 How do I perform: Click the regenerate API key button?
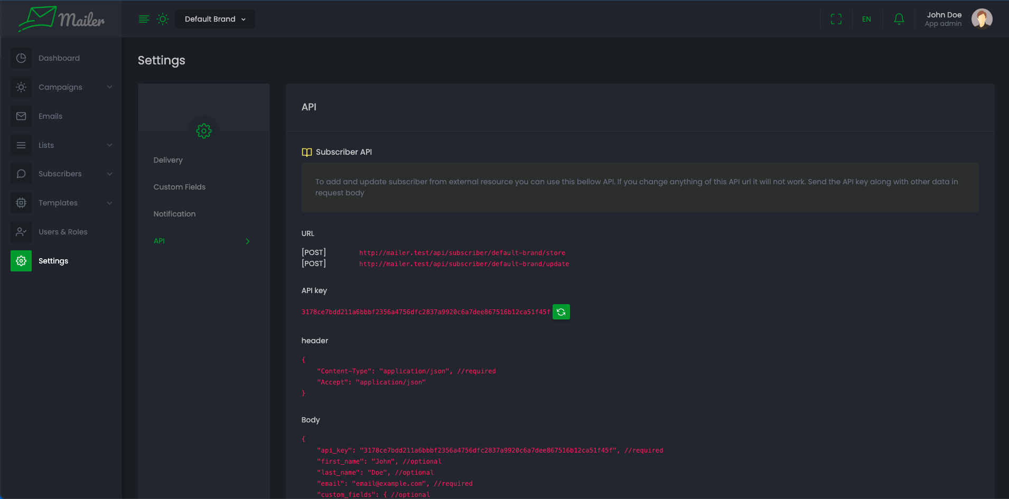[x=561, y=312]
